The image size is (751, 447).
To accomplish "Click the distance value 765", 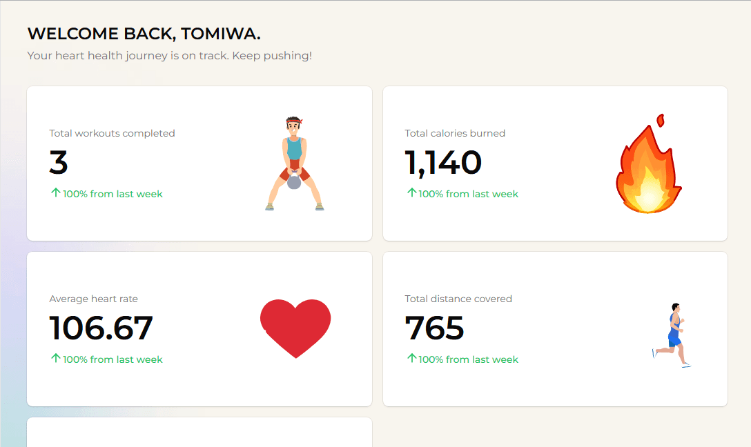I will click(434, 328).
